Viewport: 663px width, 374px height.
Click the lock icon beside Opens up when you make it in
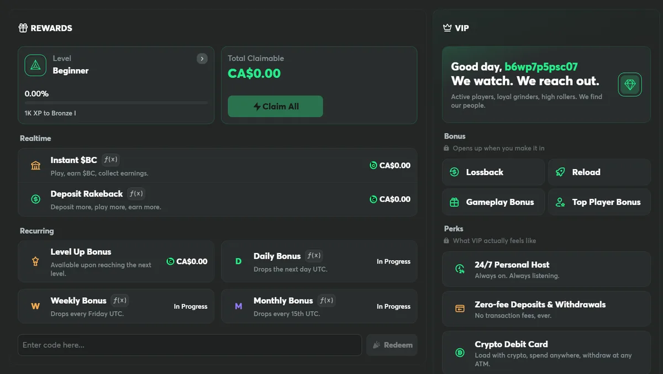pyautogui.click(x=446, y=148)
